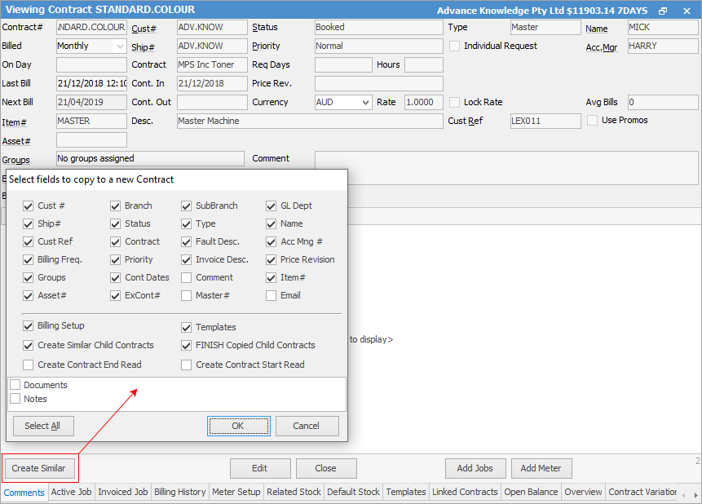This screenshot has width=702, height=504.
Task: Tick the Documents checkbox
Action: (15, 385)
